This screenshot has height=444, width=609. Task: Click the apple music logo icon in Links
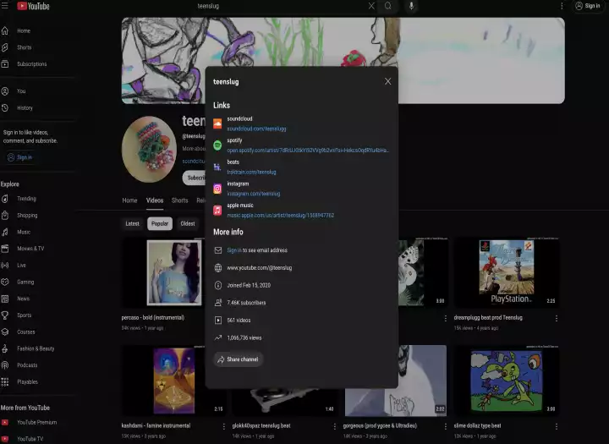pyautogui.click(x=217, y=210)
